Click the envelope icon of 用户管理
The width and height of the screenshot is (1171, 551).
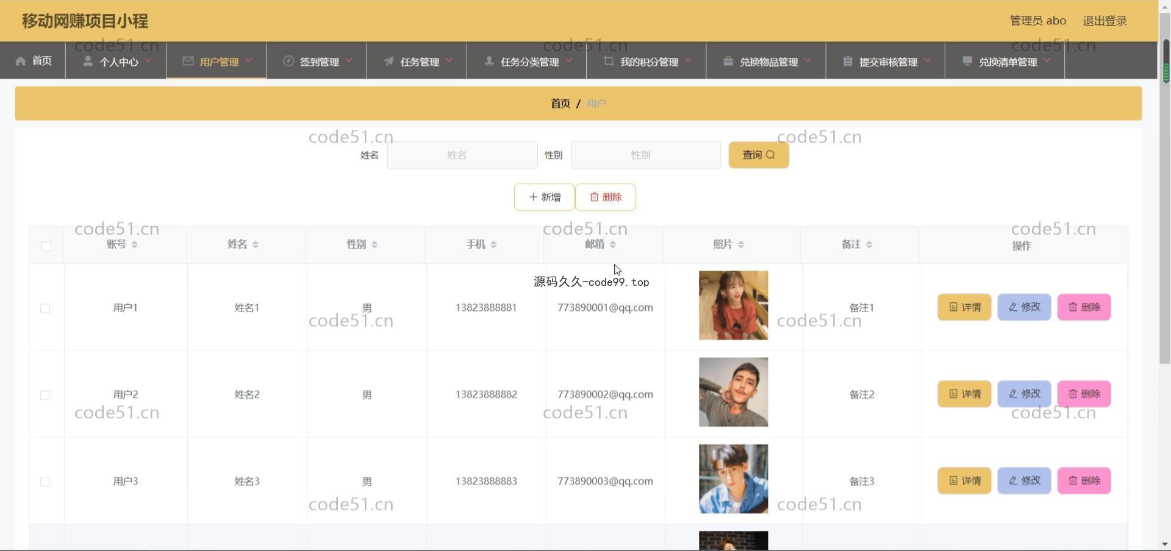(x=188, y=61)
